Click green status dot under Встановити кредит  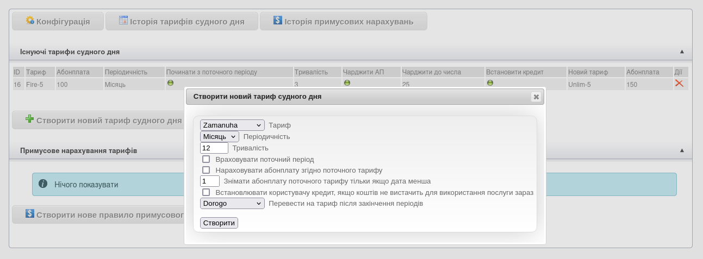[490, 83]
